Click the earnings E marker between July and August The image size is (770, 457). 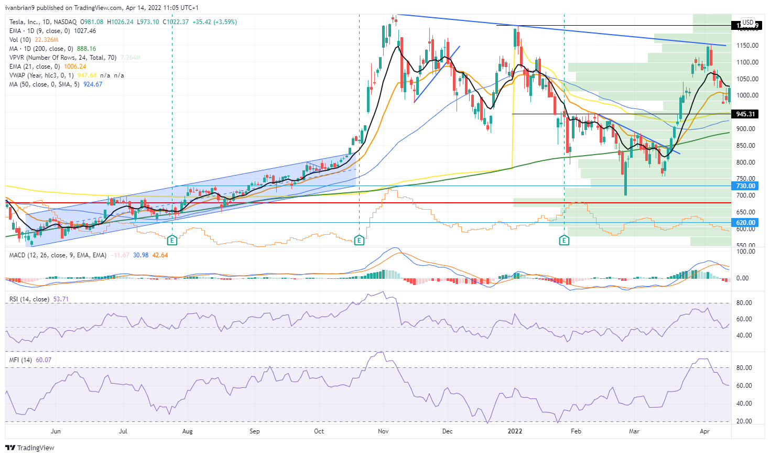click(x=172, y=241)
